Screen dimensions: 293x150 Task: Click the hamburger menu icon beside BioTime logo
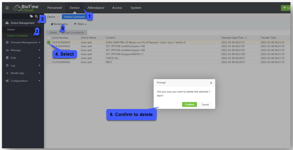[7, 8]
